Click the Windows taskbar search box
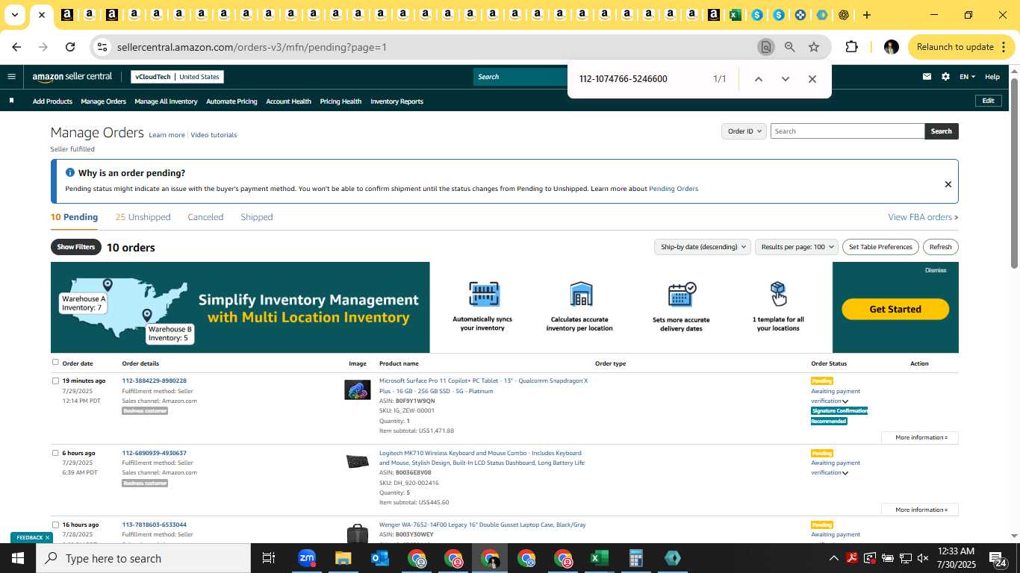Screen dimensions: 1020x573 pos(143,558)
